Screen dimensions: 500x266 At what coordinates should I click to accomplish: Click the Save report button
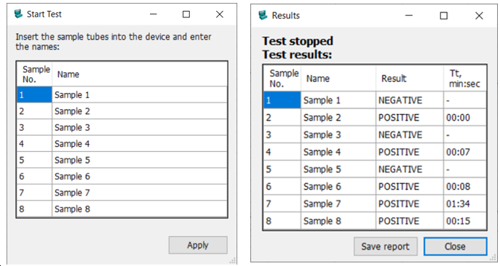tap(386, 246)
